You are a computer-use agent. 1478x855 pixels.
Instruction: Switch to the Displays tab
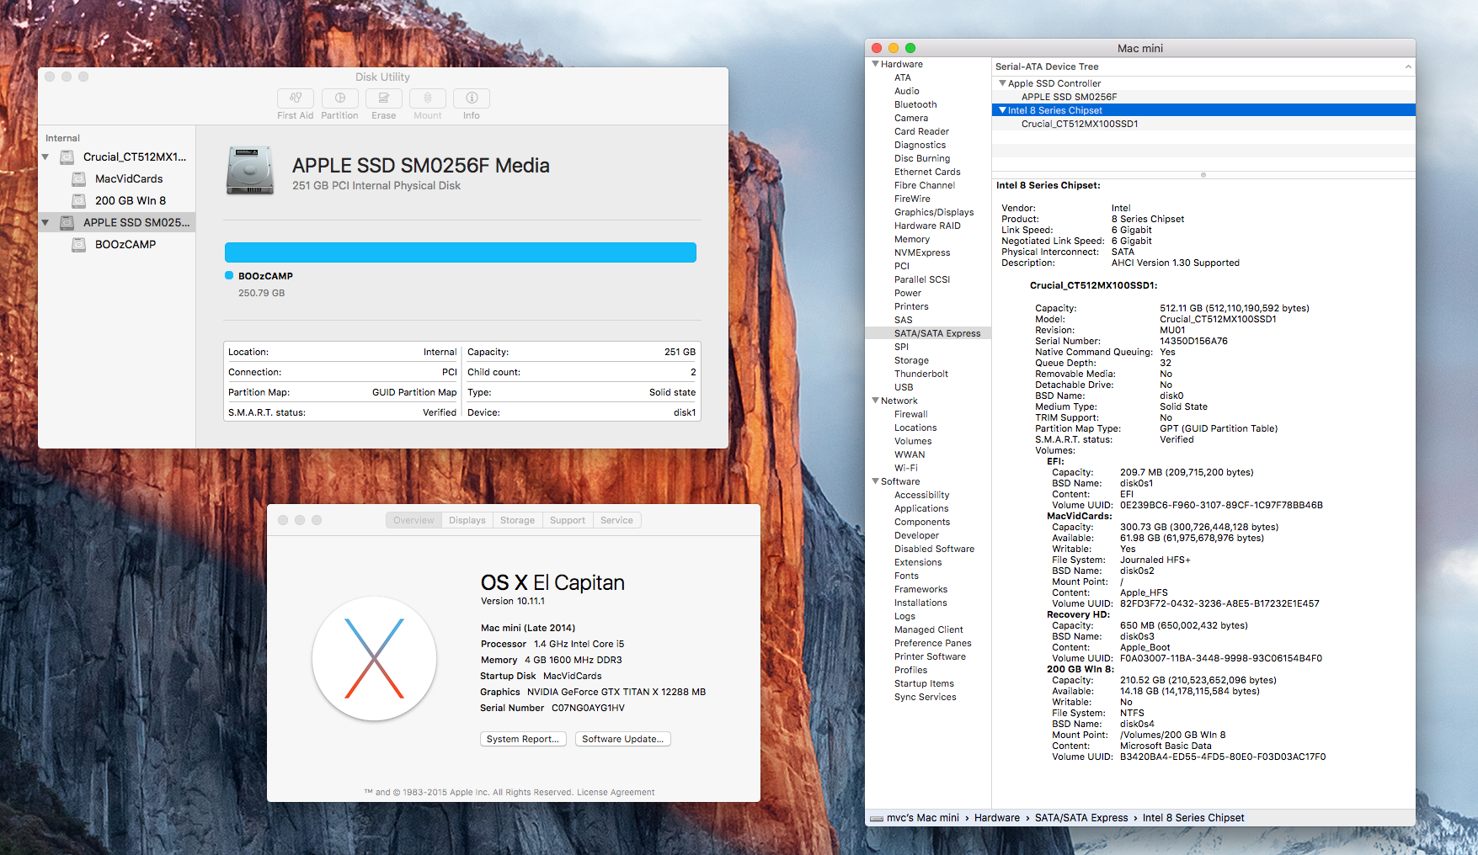(467, 520)
